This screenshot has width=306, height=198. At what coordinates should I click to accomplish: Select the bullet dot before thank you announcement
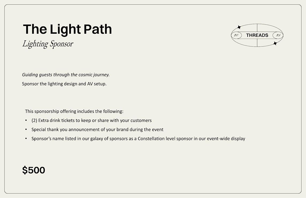click(x=26, y=130)
